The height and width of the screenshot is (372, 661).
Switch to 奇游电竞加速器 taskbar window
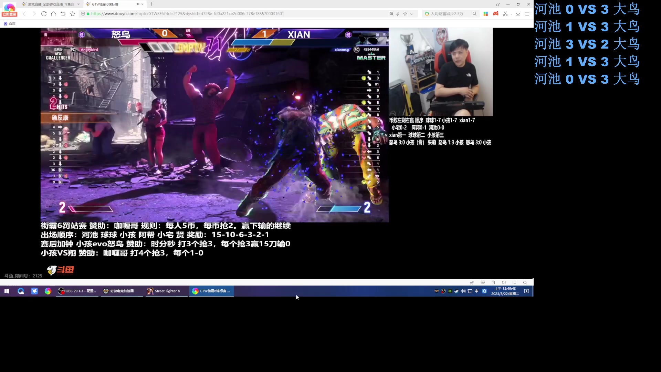coord(122,291)
